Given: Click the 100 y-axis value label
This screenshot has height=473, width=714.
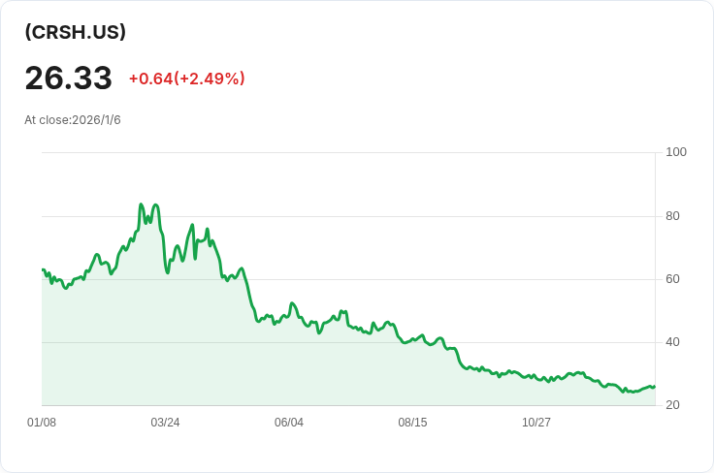Looking at the screenshot, I should [x=676, y=152].
